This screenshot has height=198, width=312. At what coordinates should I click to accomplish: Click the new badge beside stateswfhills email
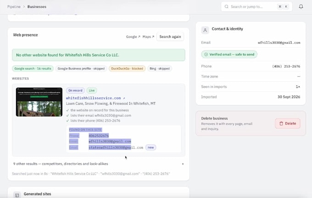click(150, 147)
